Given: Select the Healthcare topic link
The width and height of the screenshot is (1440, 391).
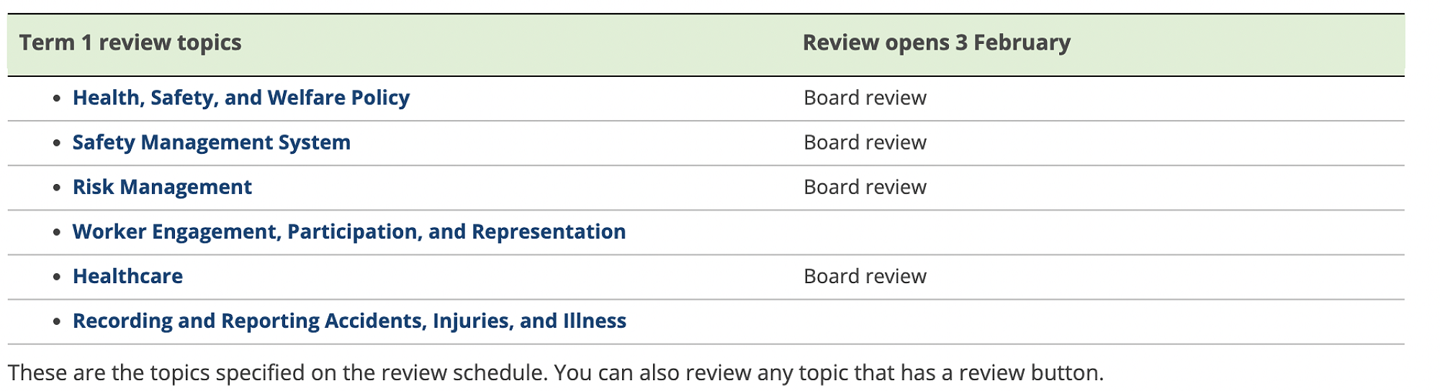Looking at the screenshot, I should [x=127, y=276].
